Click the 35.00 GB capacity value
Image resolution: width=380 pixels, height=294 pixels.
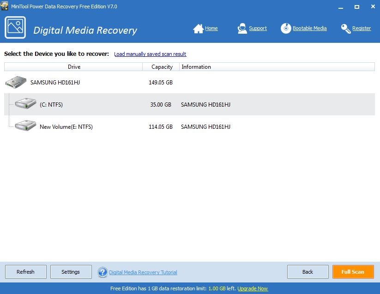click(161, 104)
